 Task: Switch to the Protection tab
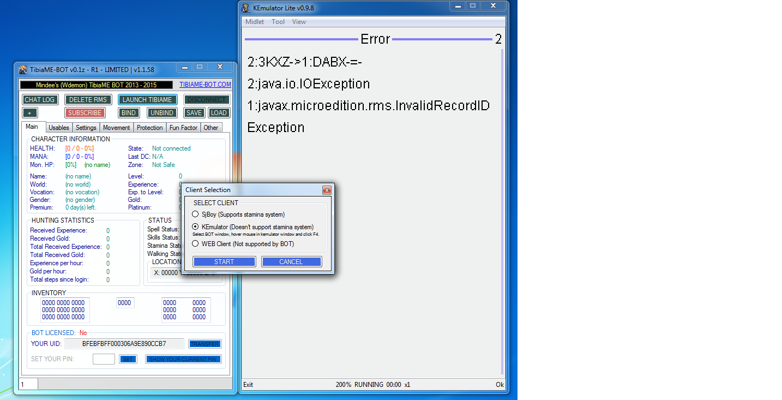[x=149, y=128]
